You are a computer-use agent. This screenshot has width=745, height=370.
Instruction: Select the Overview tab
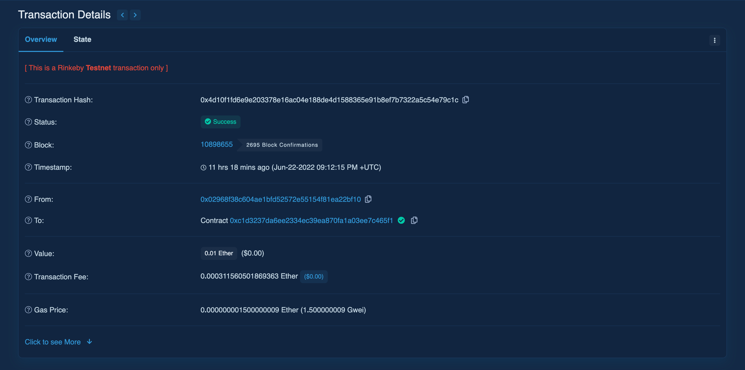point(41,40)
